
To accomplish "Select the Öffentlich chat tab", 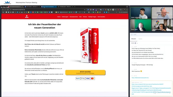I will (134, 39).
